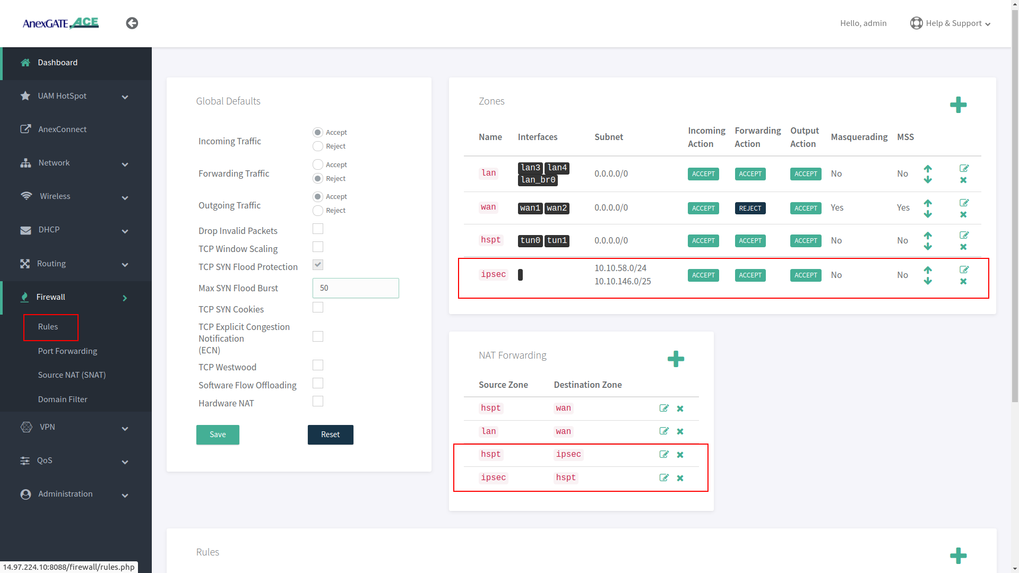Expand the VPN sidebar section
Screen dimensions: 1019x573
click(x=75, y=427)
